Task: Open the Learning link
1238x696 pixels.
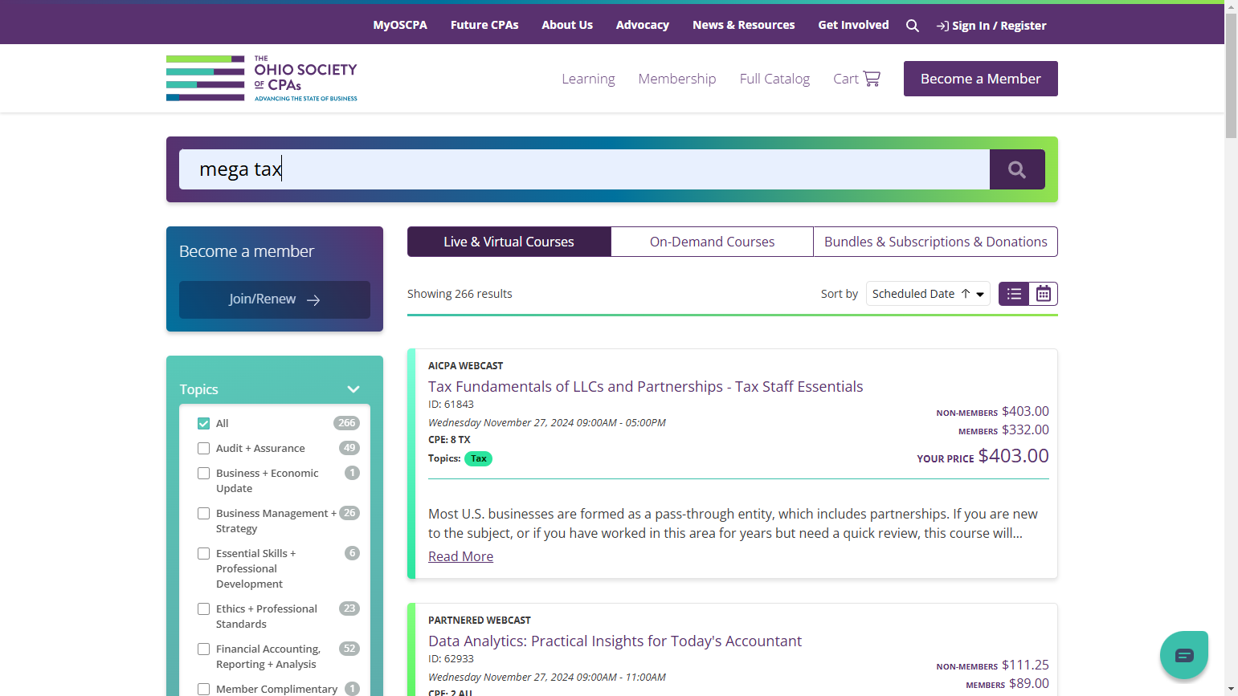Action: coord(588,79)
